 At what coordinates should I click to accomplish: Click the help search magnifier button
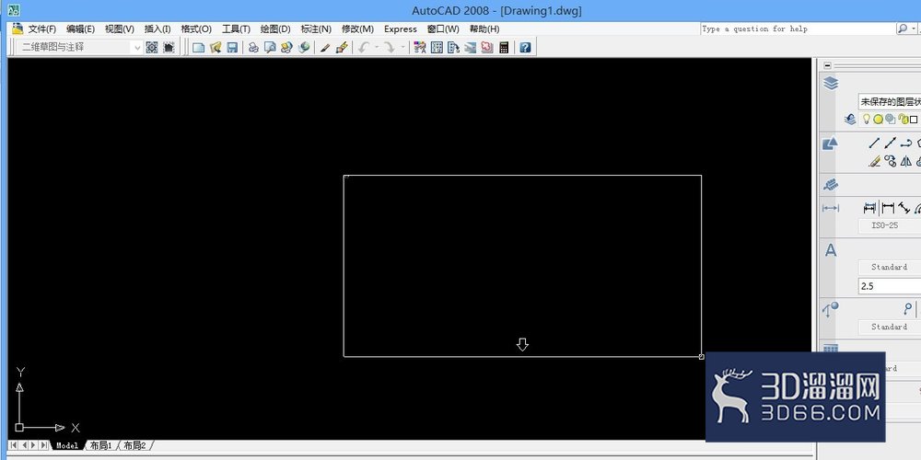pos(903,29)
